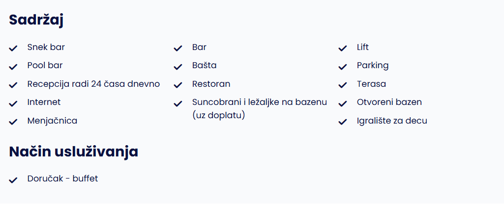Click the checkmark icon next to Pool bar
Screen dimensions: 504x204
[13, 67]
